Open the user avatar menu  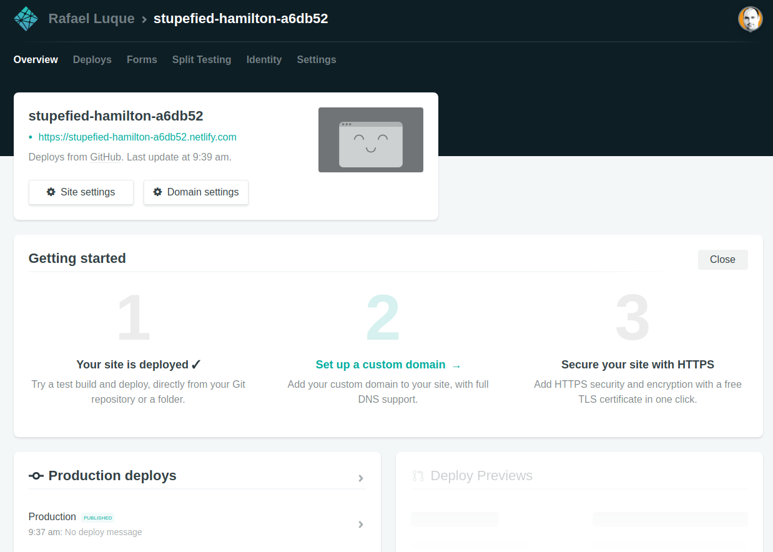click(x=750, y=19)
